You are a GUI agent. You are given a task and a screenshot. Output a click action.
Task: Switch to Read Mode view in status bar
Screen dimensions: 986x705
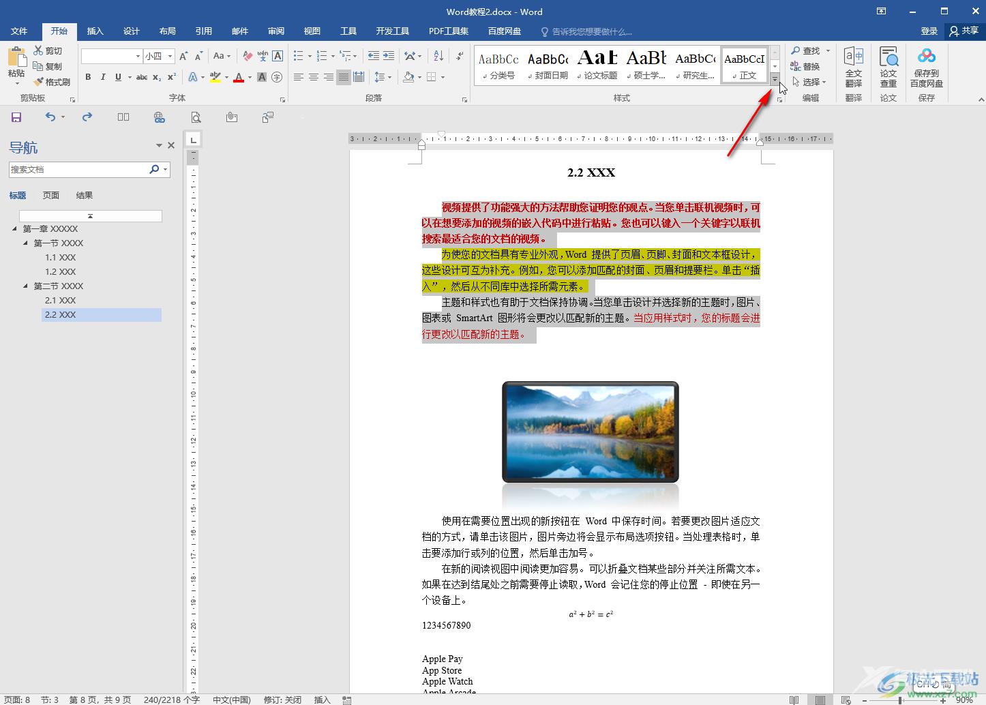[x=794, y=700]
